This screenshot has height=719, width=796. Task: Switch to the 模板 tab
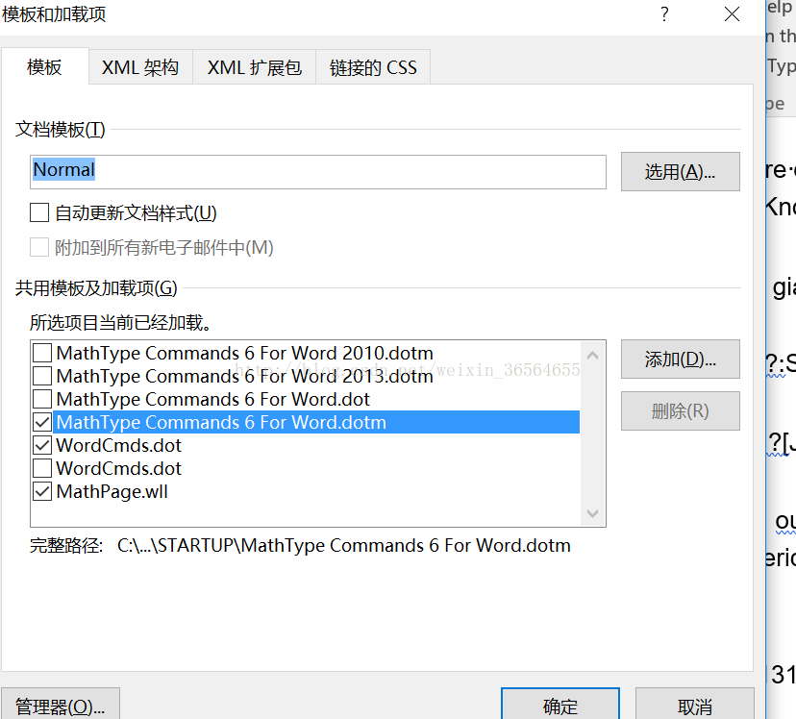44,66
